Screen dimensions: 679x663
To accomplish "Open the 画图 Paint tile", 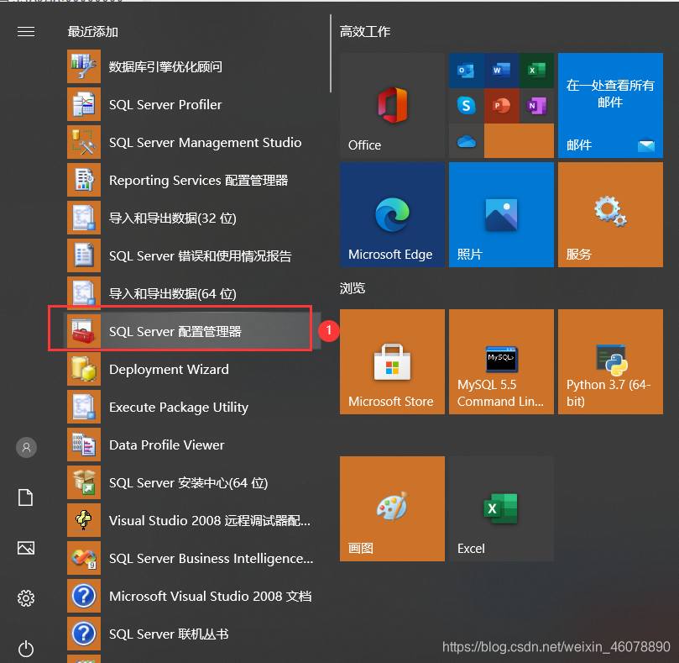I will 392,508.
